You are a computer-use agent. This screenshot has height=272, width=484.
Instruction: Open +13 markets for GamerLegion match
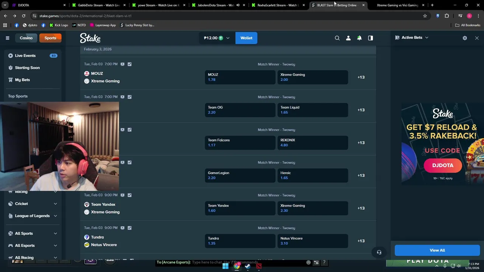[361, 175]
